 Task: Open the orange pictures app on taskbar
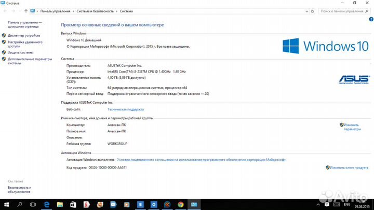coord(100,204)
